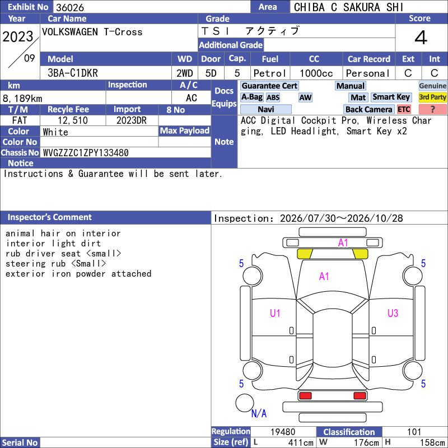
Task: Select the Back Camera badge
Action: (x=368, y=109)
